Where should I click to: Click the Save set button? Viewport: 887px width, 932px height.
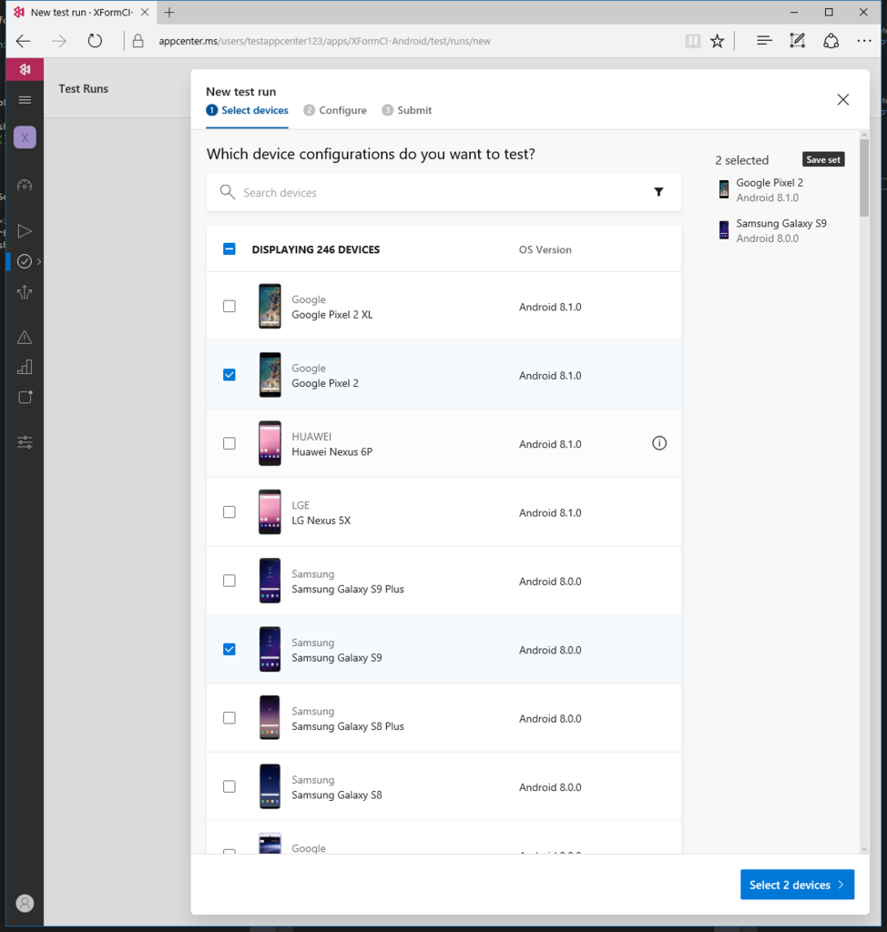click(823, 159)
